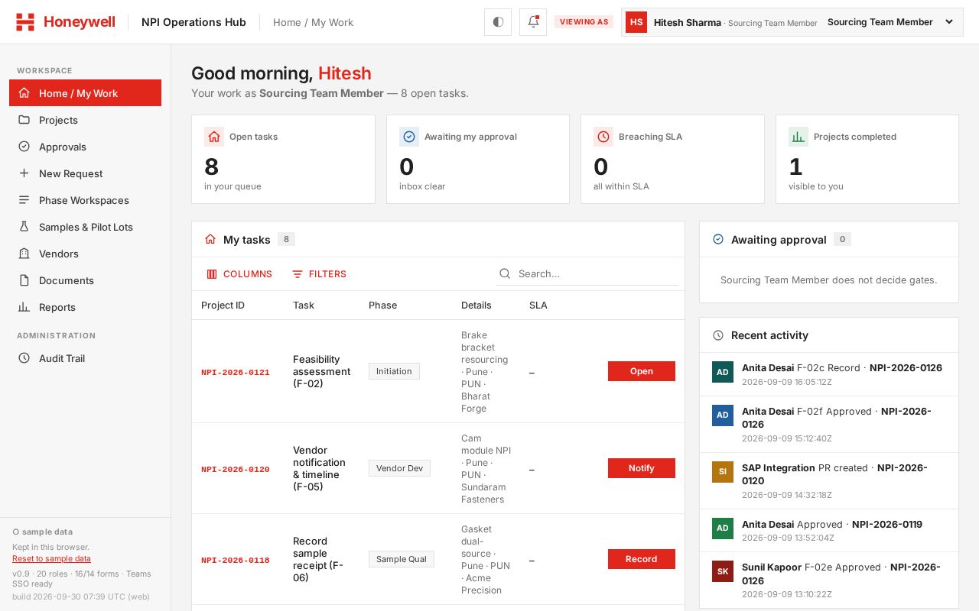This screenshot has height=611, width=979.
Task: Click the My Work breadcrumb text
Action: pos(333,22)
